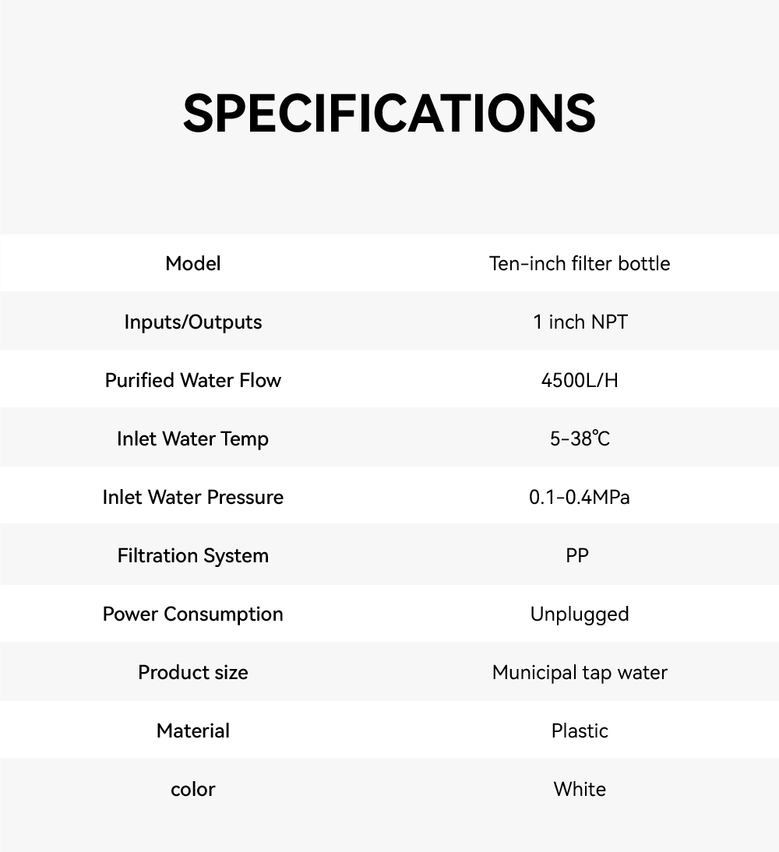Click the Inputs/Outputs label

(193, 322)
